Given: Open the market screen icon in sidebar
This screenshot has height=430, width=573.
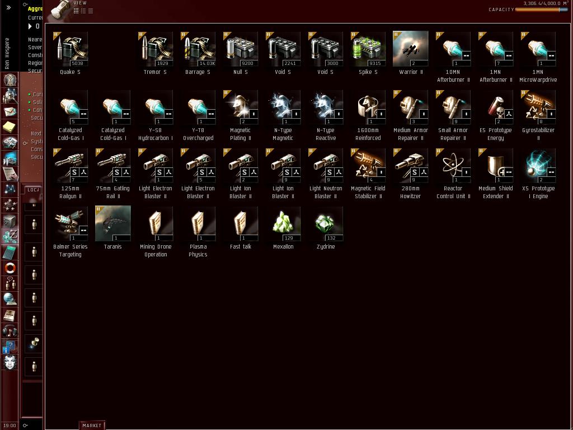Looking at the screenshot, I should tap(10, 158).
